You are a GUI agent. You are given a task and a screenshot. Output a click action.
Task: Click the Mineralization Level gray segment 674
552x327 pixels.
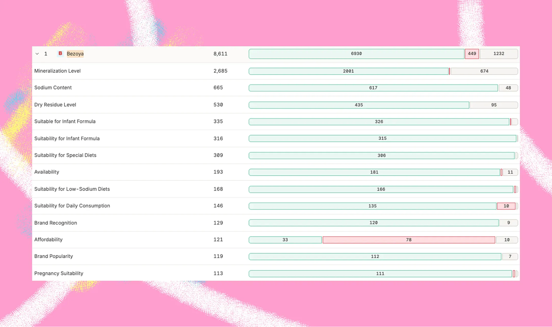pyautogui.click(x=484, y=71)
